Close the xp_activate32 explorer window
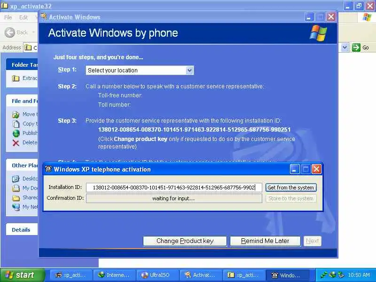The height and width of the screenshot is (282, 376). point(370,6)
